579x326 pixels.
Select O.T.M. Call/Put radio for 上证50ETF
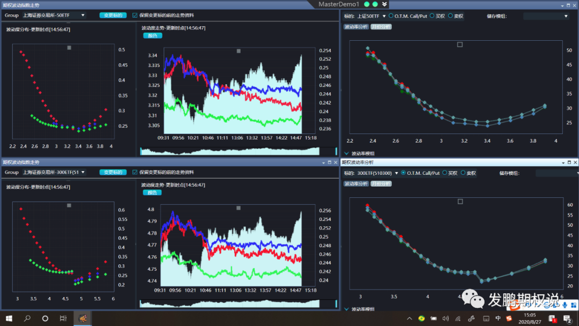391,16
